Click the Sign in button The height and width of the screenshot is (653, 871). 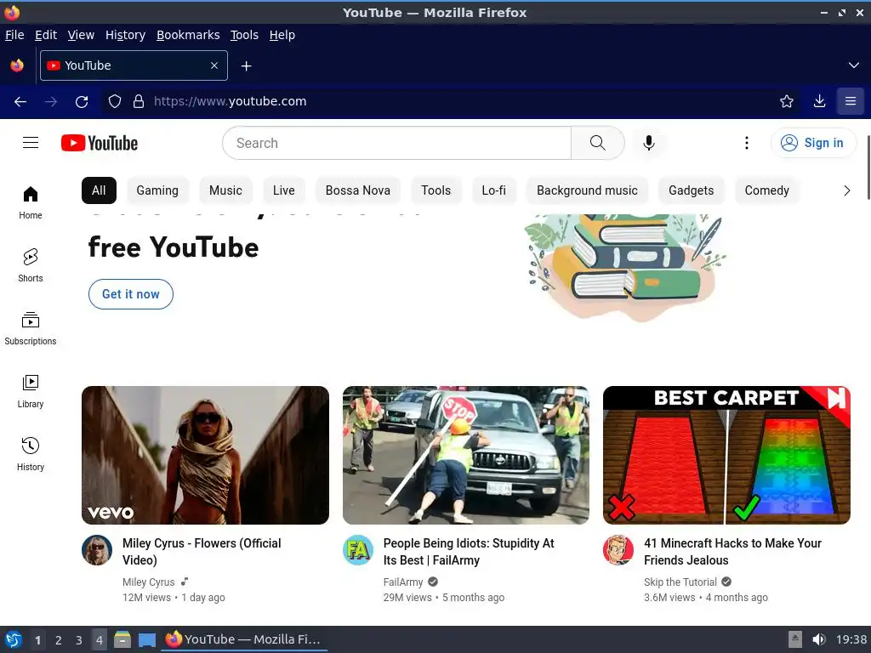[812, 143]
